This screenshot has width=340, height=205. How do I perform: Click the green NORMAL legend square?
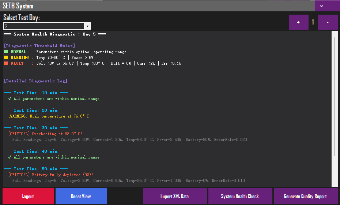(6, 52)
